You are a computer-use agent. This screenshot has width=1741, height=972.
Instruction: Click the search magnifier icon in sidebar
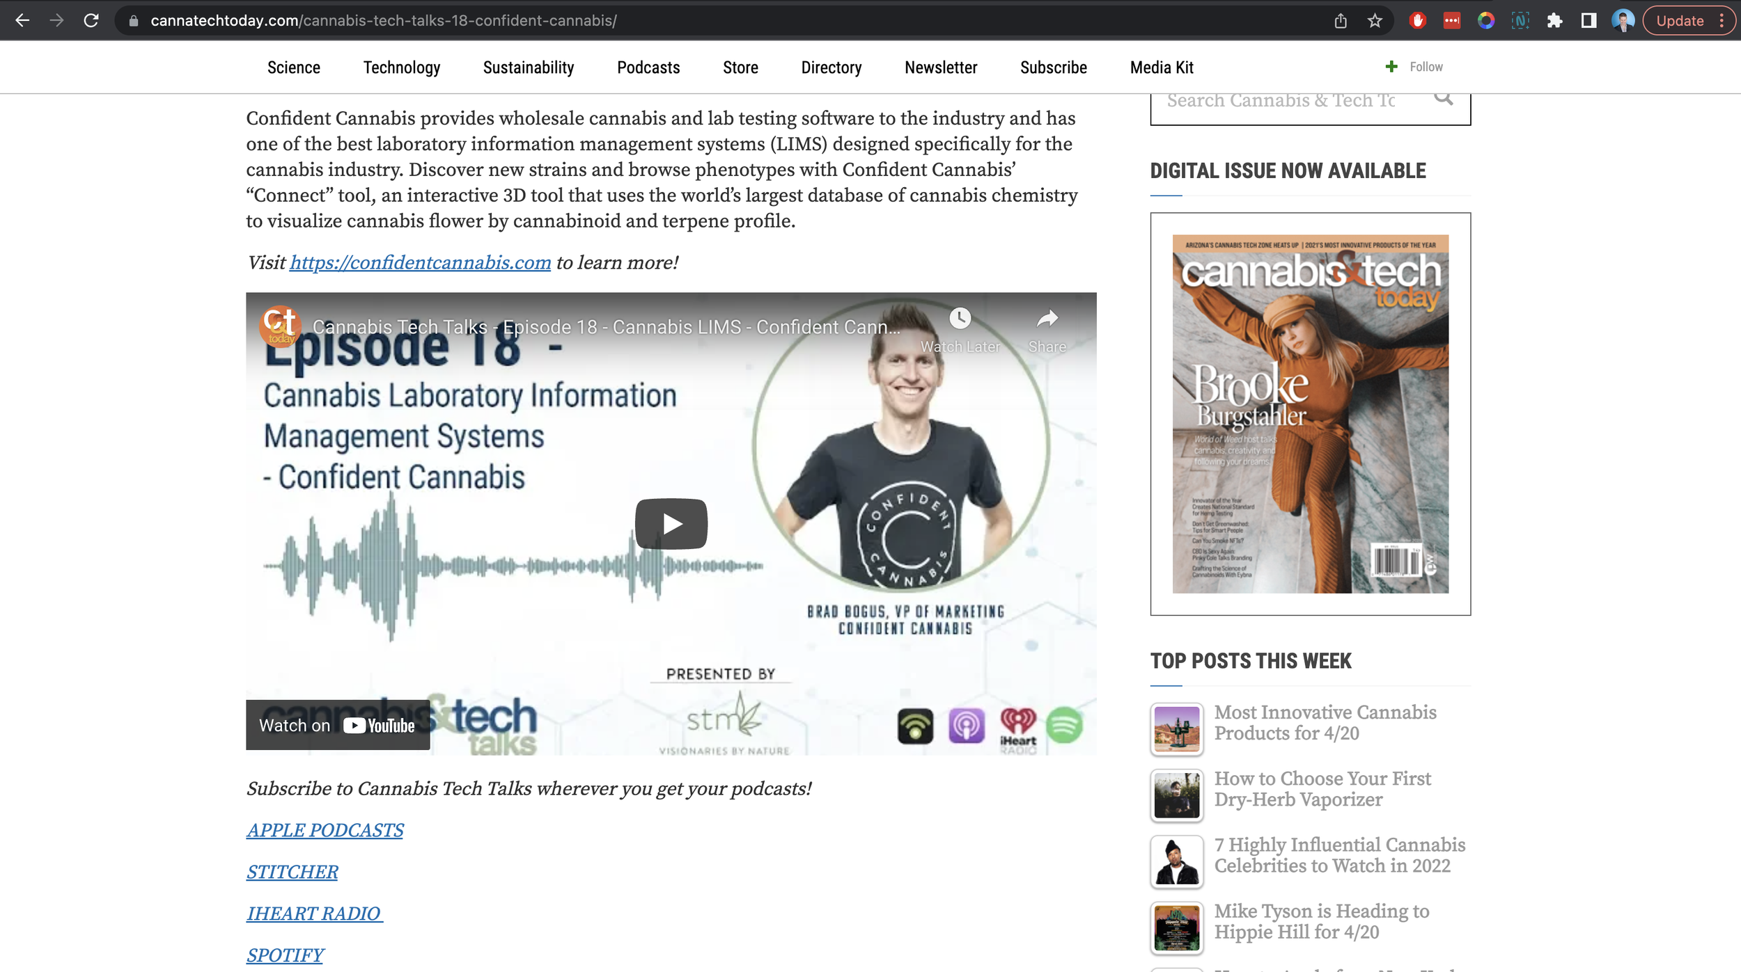1444,98
